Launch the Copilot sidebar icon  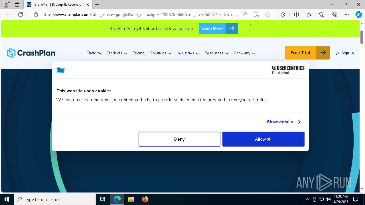tap(358, 15)
